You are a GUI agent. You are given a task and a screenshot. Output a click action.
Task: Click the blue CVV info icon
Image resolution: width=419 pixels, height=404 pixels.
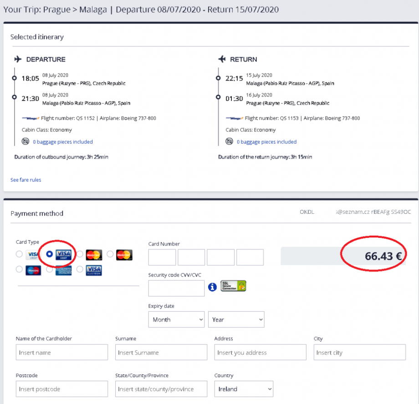pyautogui.click(x=212, y=287)
